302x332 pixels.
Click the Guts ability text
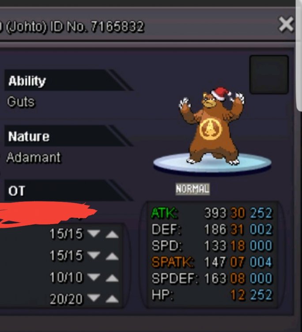(21, 102)
